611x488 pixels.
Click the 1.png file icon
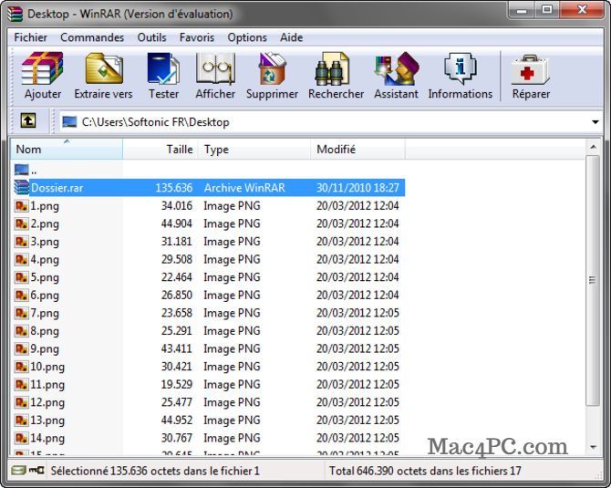(22, 205)
